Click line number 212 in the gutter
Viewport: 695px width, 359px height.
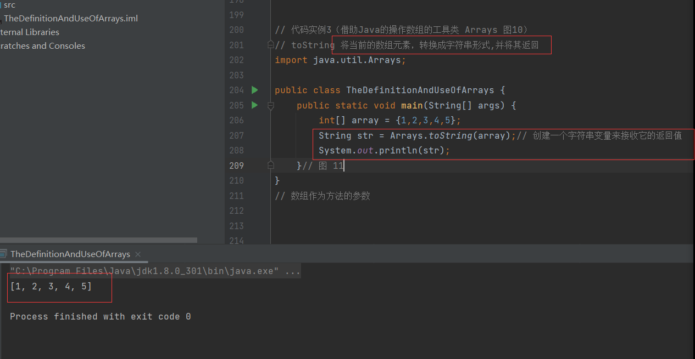[236, 210]
